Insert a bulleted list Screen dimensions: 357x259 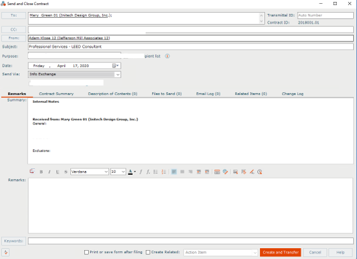[x=155, y=172]
